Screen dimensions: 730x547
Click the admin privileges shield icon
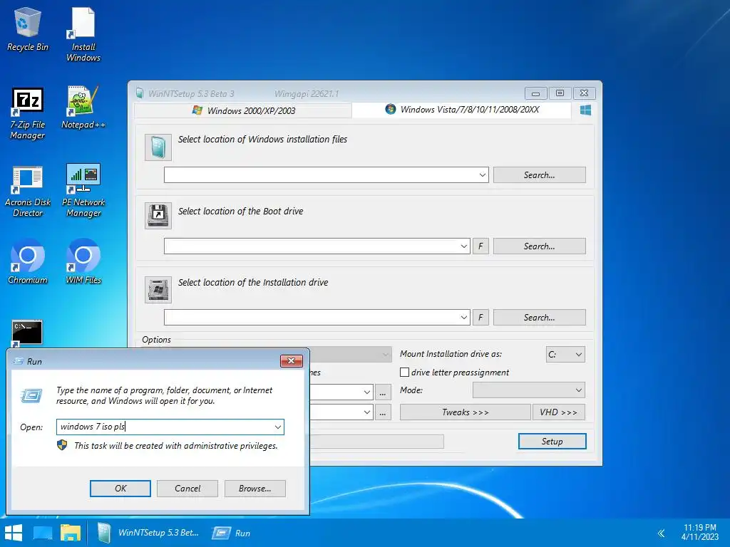point(62,445)
